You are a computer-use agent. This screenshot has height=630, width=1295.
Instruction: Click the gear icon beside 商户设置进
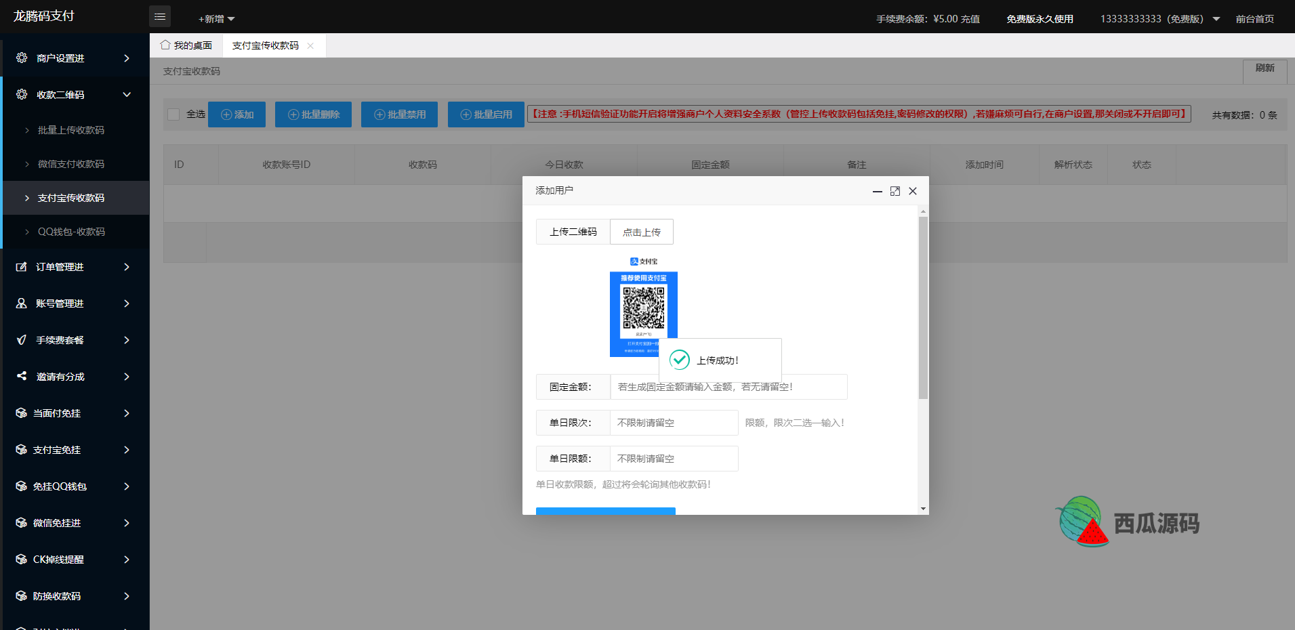(x=22, y=58)
